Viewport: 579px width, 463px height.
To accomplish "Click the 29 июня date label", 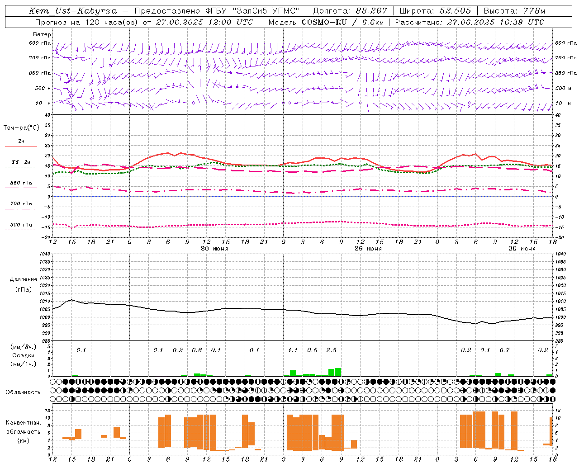I will coord(368,249).
